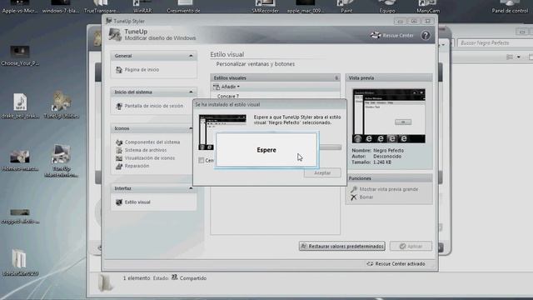Click the Mostrar vista previa grande icon

(x=354, y=189)
